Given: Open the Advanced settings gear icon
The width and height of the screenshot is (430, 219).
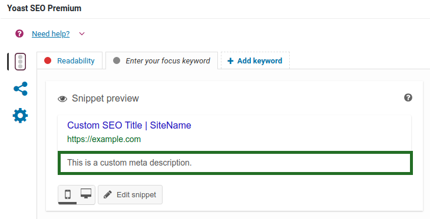Looking at the screenshot, I should point(20,116).
